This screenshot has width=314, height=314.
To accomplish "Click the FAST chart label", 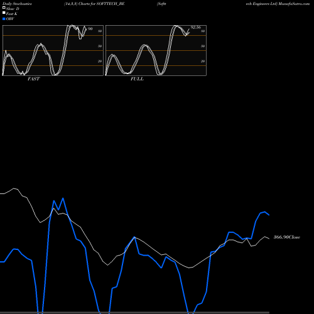I will 33,79.
